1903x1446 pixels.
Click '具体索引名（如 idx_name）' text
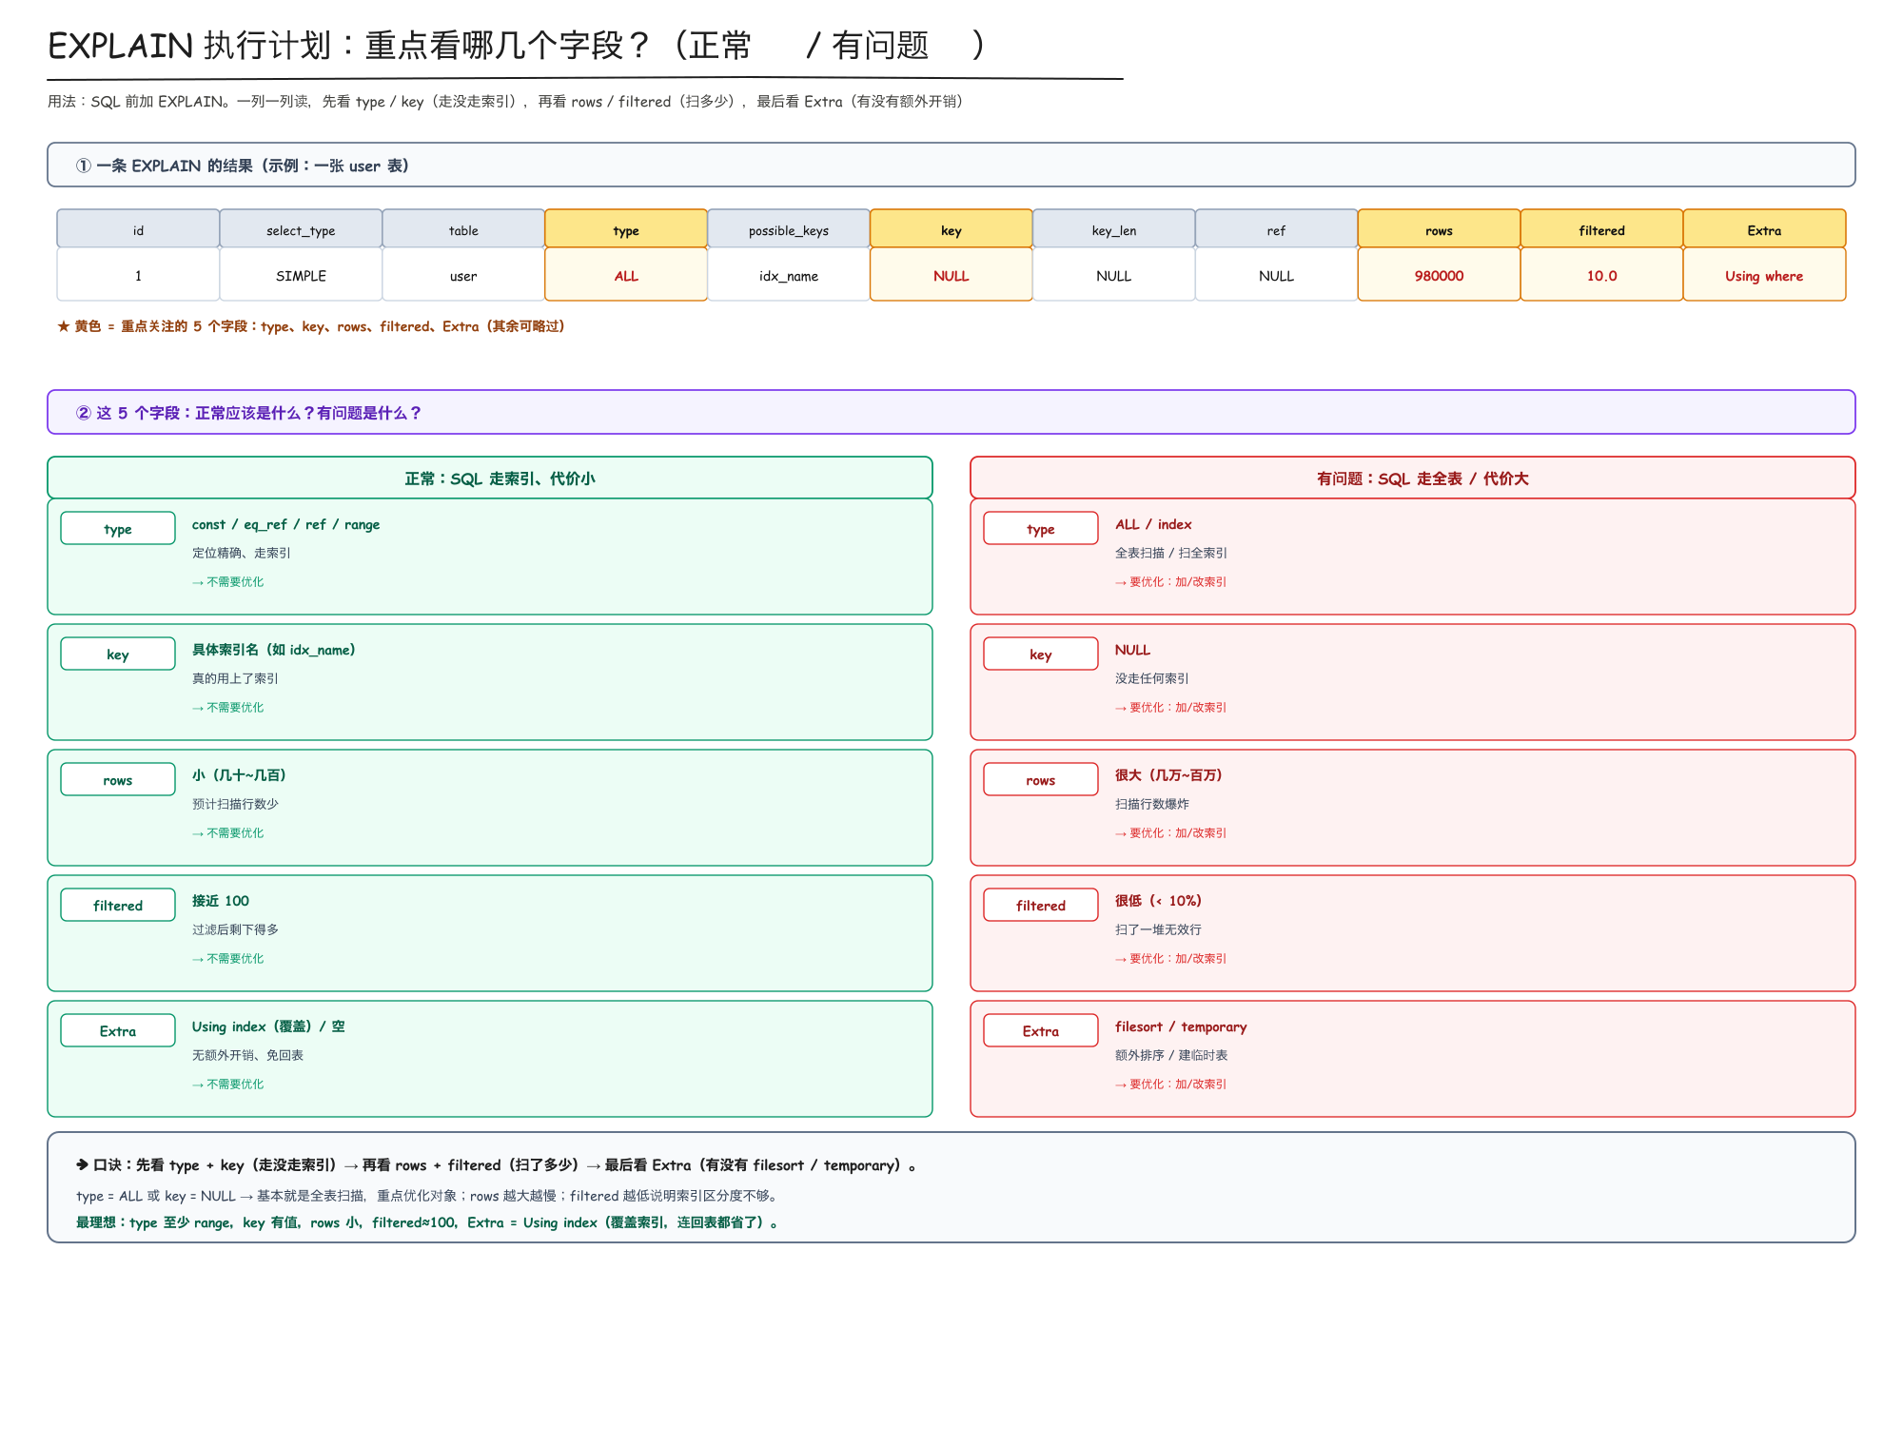pyautogui.click(x=274, y=650)
